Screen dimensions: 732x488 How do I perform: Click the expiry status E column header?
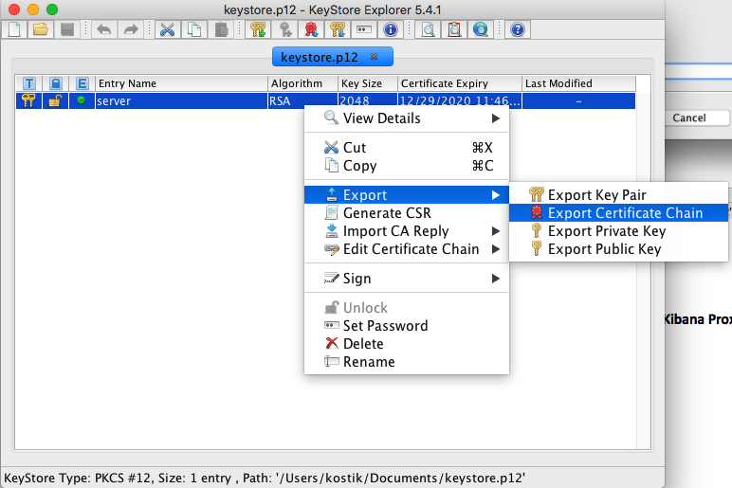click(x=82, y=83)
